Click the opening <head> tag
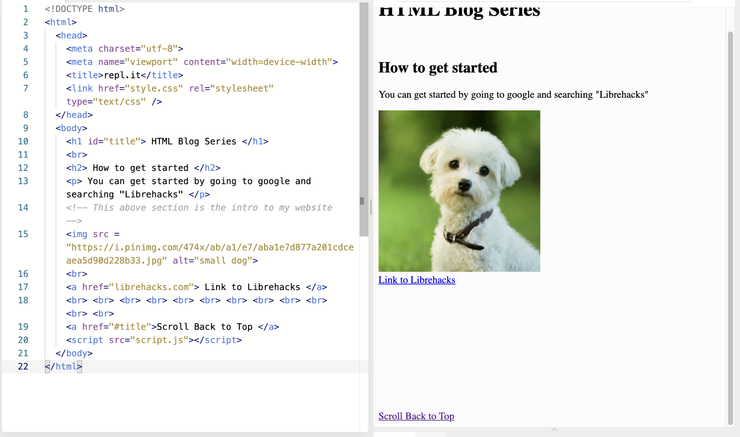 (x=71, y=35)
